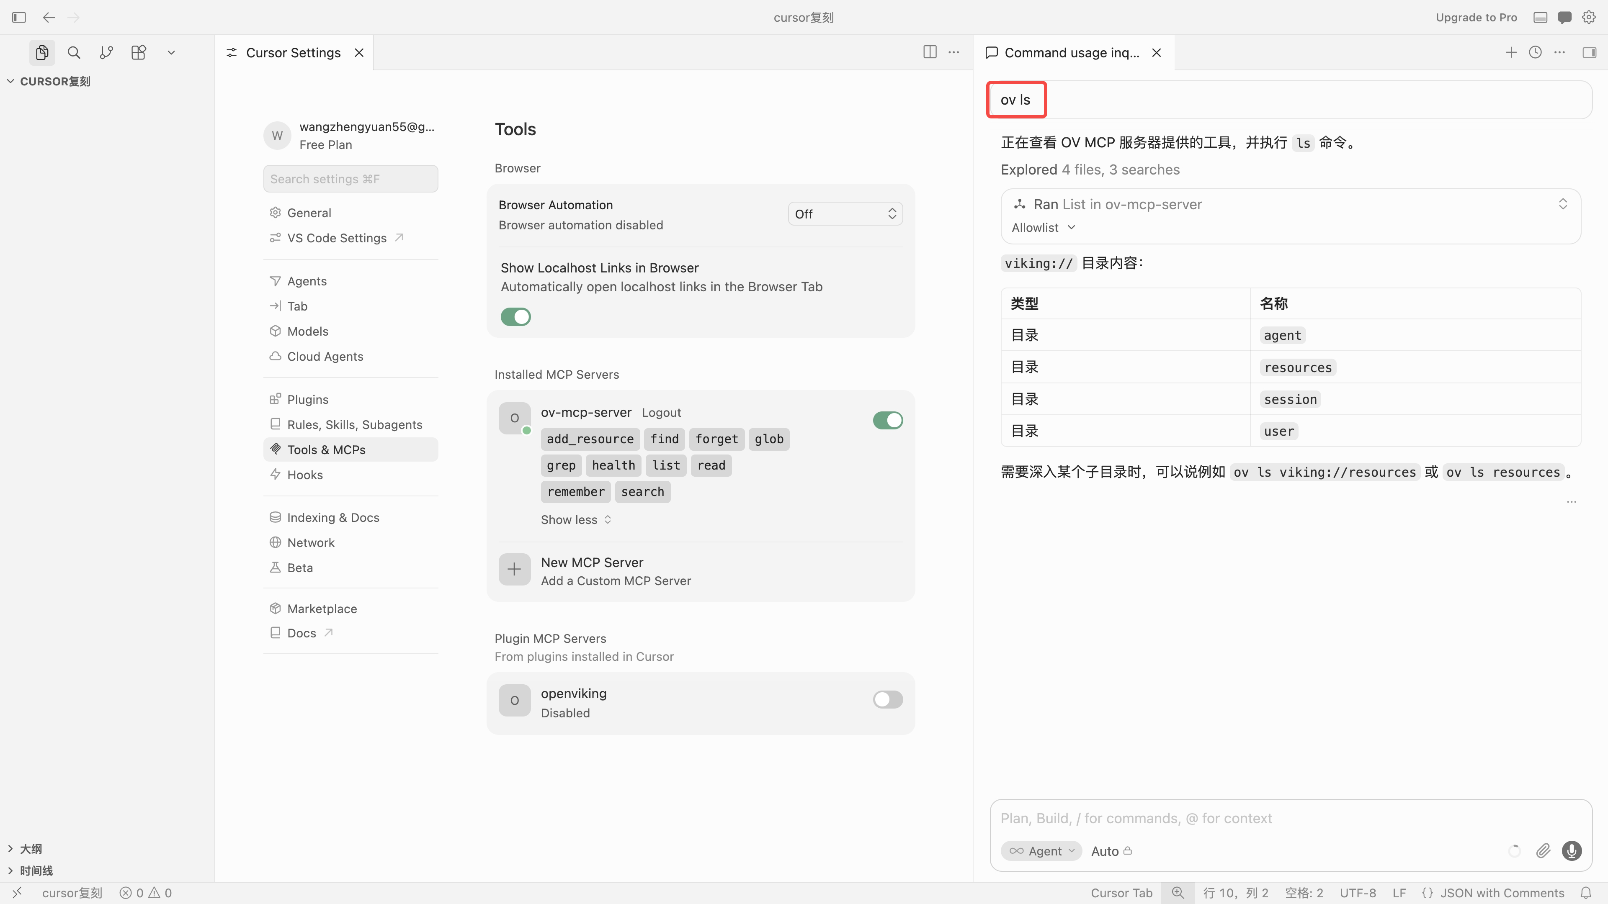The width and height of the screenshot is (1608, 904).
Task: Open Marketplace section
Action: pyautogui.click(x=350, y=608)
